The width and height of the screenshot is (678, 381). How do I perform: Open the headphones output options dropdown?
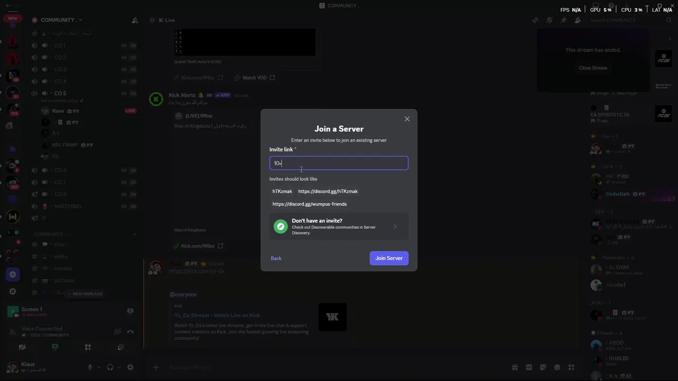point(119,367)
